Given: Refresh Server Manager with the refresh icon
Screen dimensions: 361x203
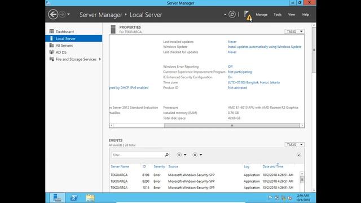Looking at the screenshot, I should 232,15.
